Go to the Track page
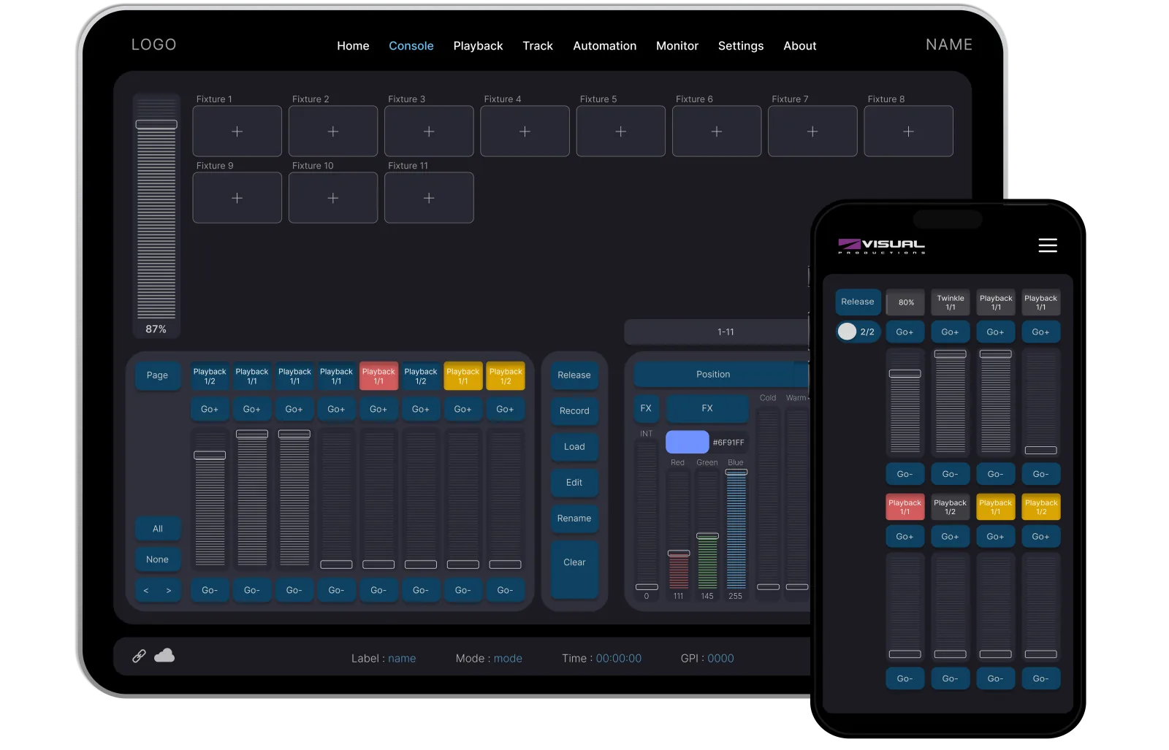Viewport: 1169px width, 750px height. point(538,46)
